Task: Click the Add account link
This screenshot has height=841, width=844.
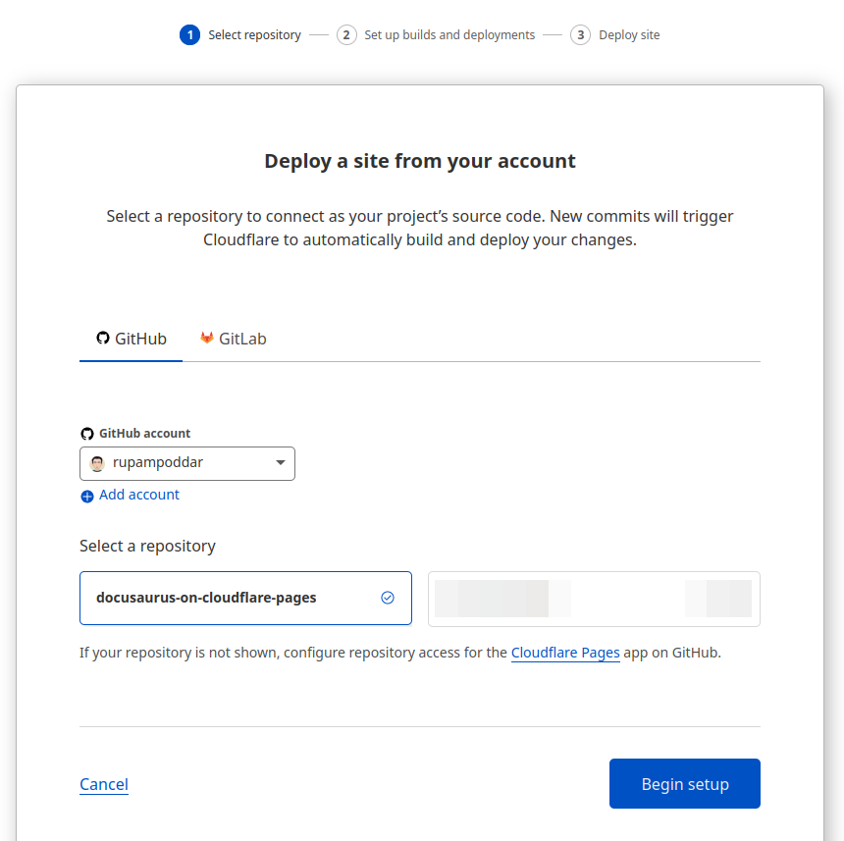Action: click(139, 495)
